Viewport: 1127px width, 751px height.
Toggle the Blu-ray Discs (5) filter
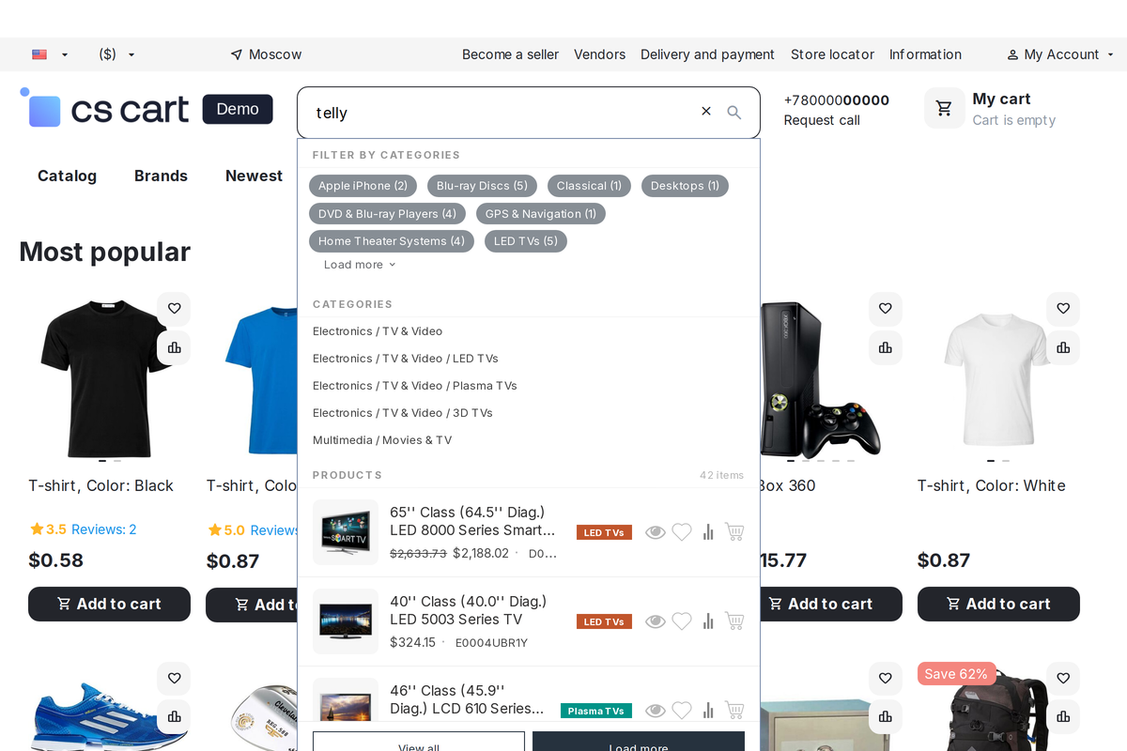coord(482,186)
